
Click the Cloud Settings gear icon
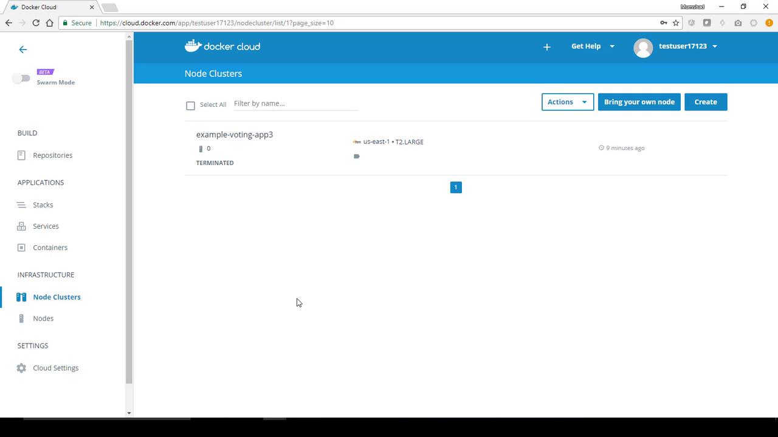coord(21,368)
